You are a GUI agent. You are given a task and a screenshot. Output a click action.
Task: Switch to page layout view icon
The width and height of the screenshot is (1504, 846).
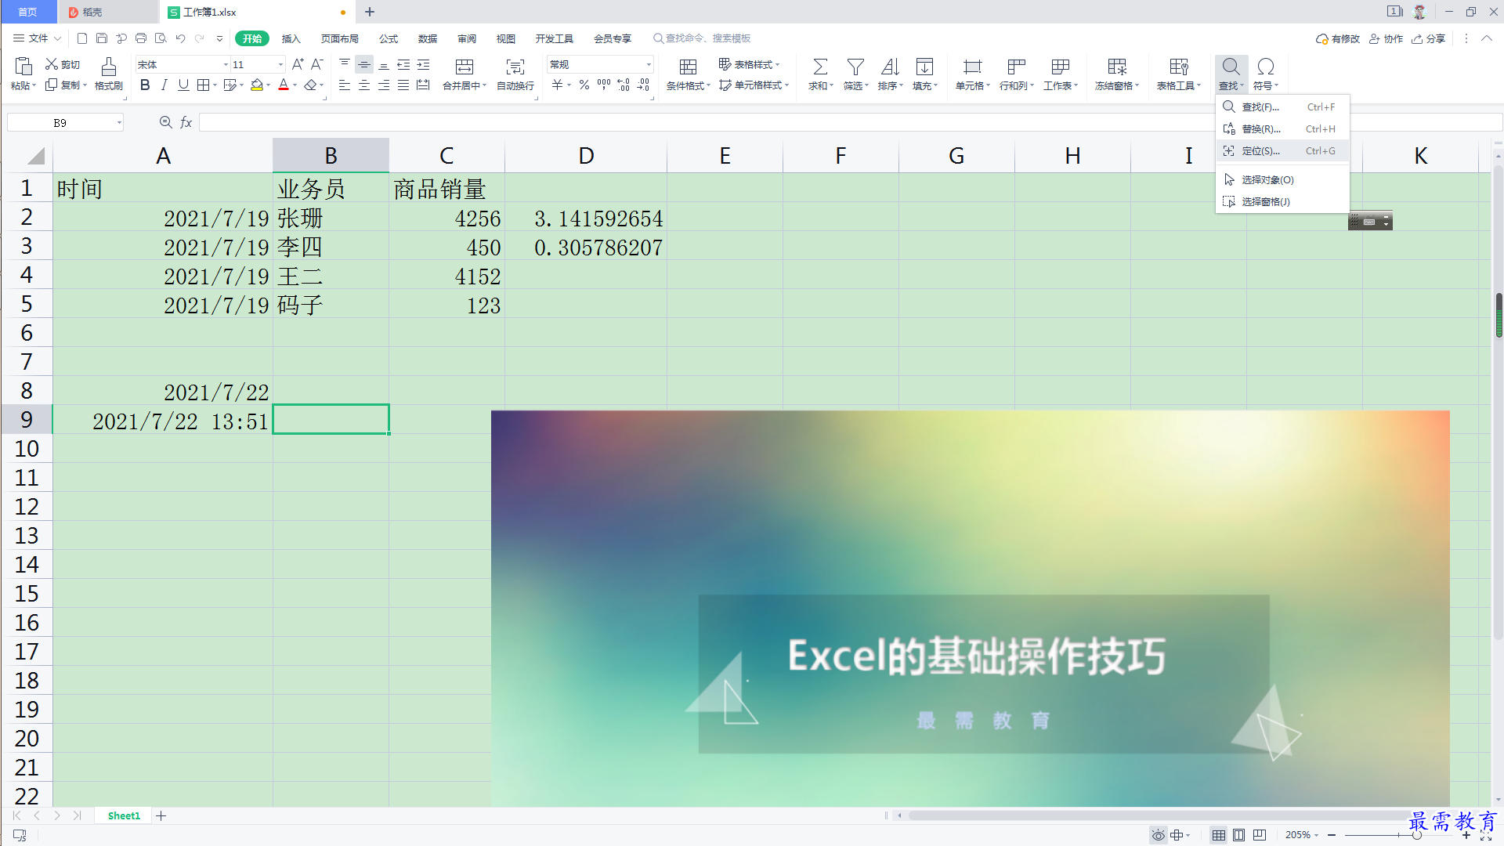click(x=1238, y=835)
